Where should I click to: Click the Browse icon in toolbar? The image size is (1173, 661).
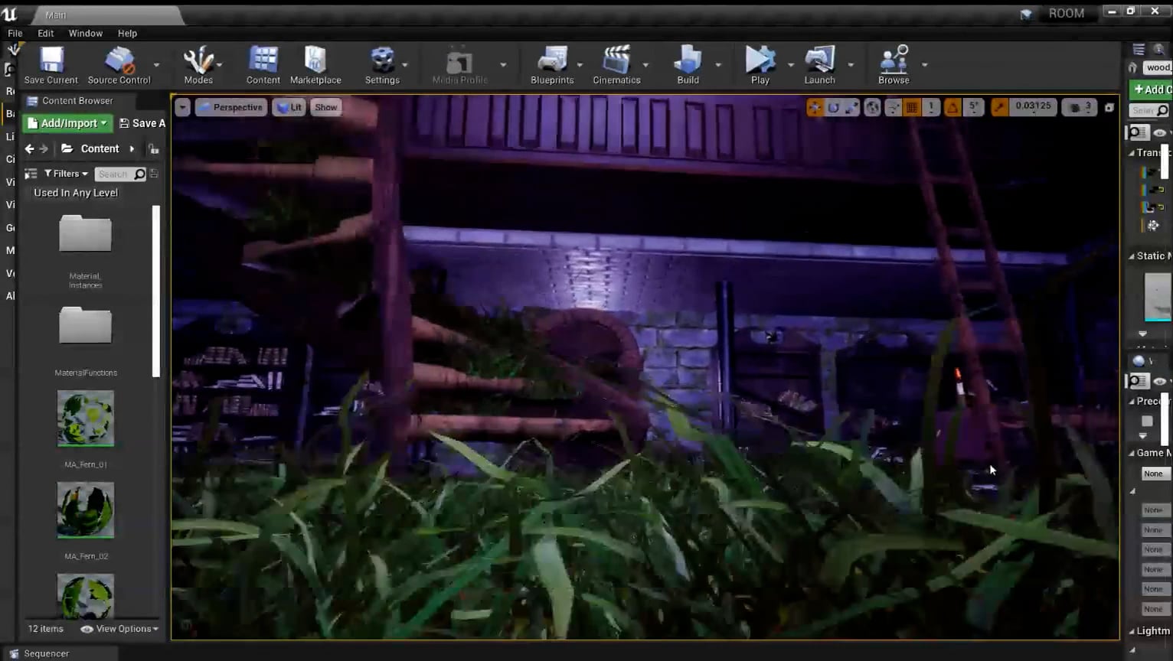(x=894, y=64)
